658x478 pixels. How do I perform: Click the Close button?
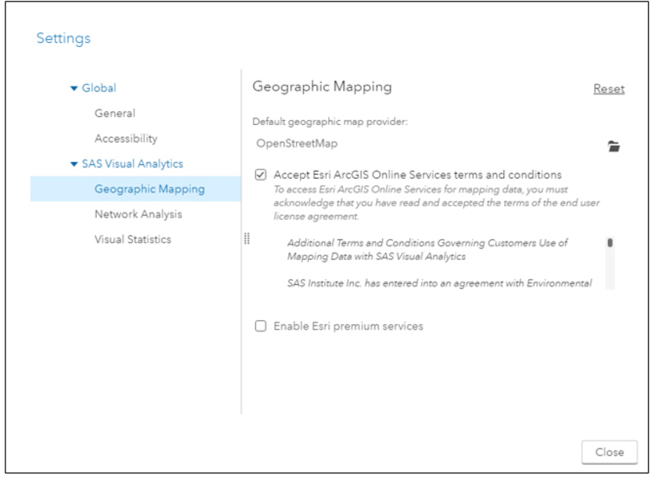(610, 452)
